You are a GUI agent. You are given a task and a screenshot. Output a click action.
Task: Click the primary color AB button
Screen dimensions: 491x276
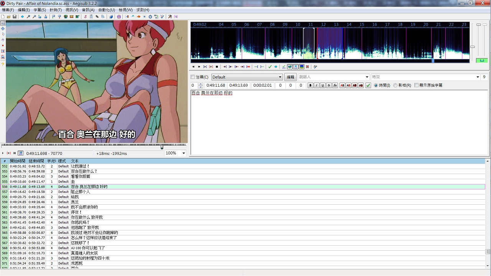pos(343,85)
